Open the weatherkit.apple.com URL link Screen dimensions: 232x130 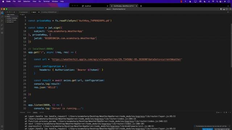(116, 59)
